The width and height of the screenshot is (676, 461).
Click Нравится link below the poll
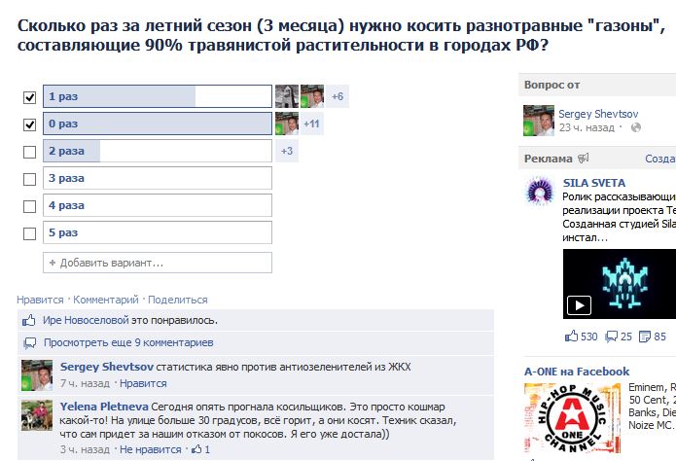(40, 300)
